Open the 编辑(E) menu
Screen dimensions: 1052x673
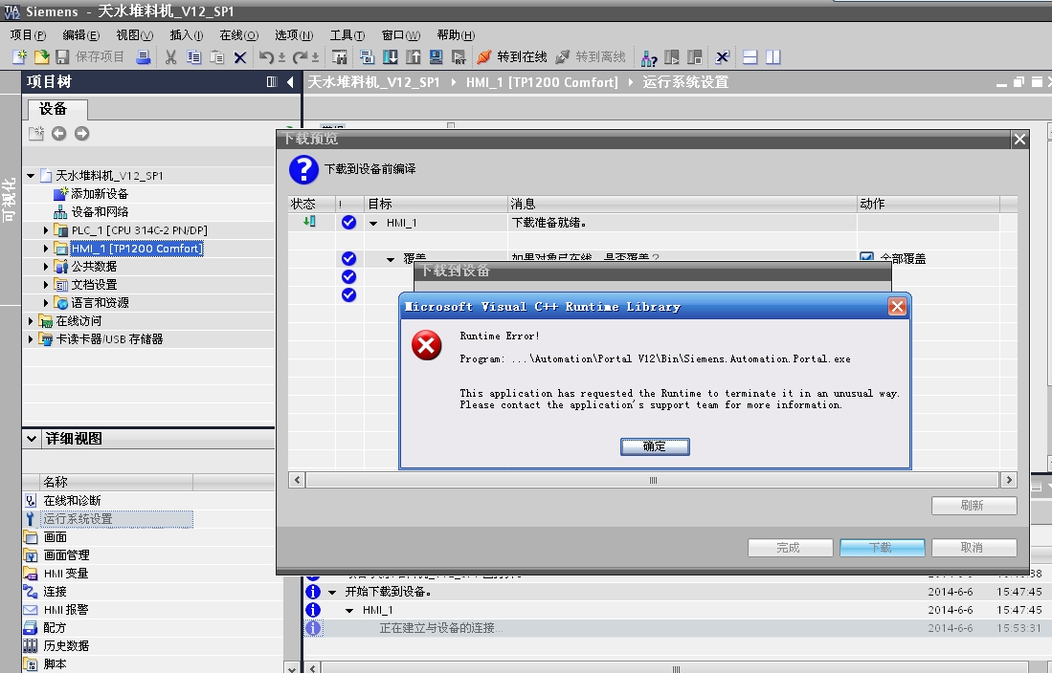(80, 34)
